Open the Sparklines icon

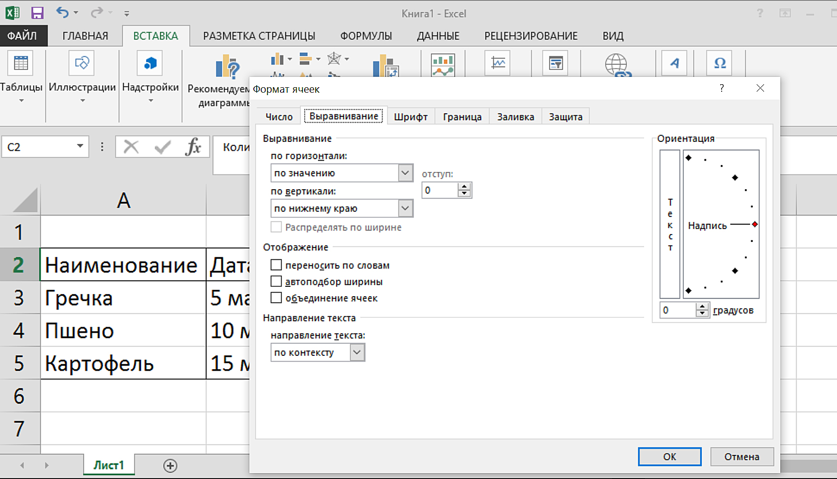497,63
